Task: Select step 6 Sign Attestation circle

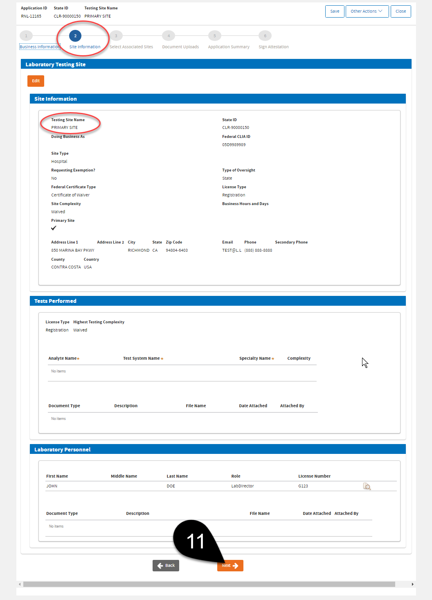Action: (x=265, y=36)
